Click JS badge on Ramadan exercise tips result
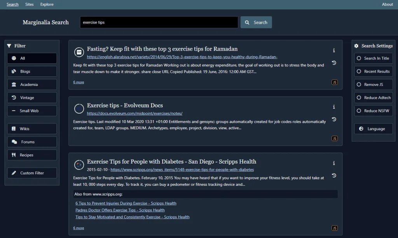398x238 pixels. [335, 82]
